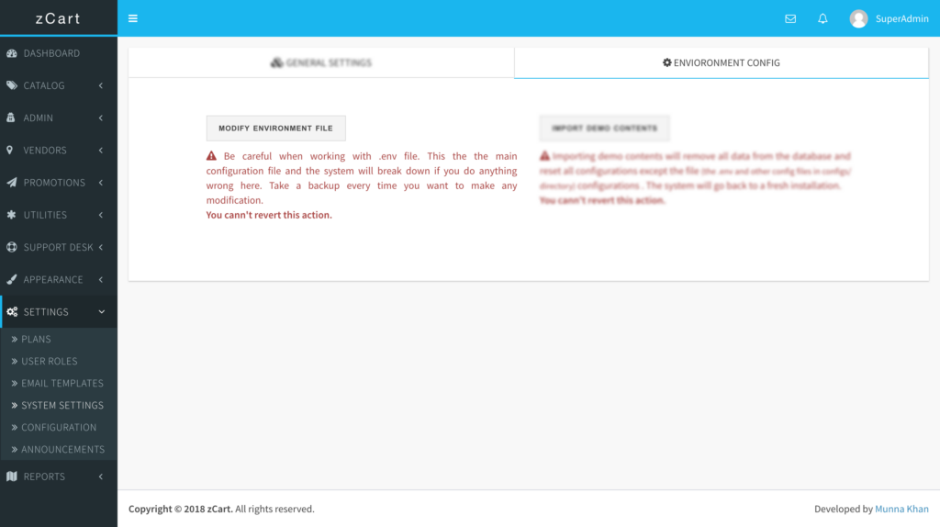The width and height of the screenshot is (940, 527).
Task: Click the Catalog tags icon
Action: pyautogui.click(x=11, y=85)
